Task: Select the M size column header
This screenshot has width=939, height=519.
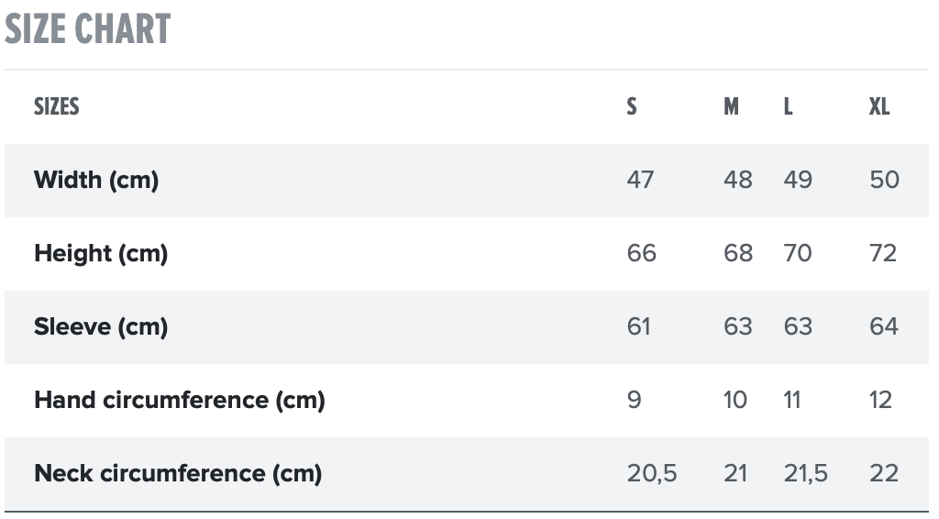Action: coord(731,106)
